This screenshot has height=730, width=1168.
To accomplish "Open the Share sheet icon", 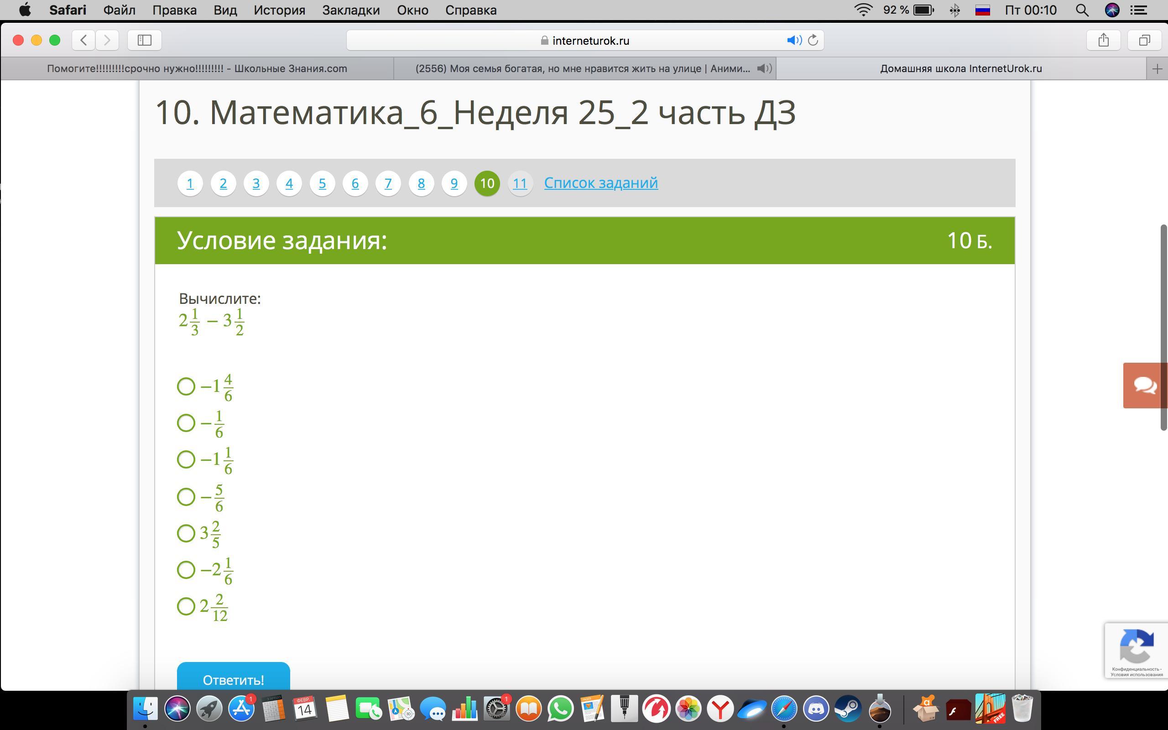I will coord(1103,40).
